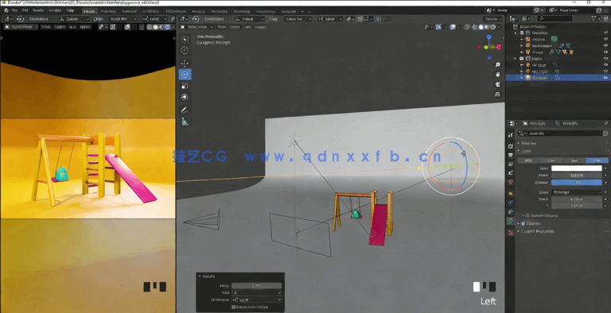Toggle the checkbox at bottom of Rotate operator panel
The height and width of the screenshot is (313, 611).
click(x=234, y=307)
